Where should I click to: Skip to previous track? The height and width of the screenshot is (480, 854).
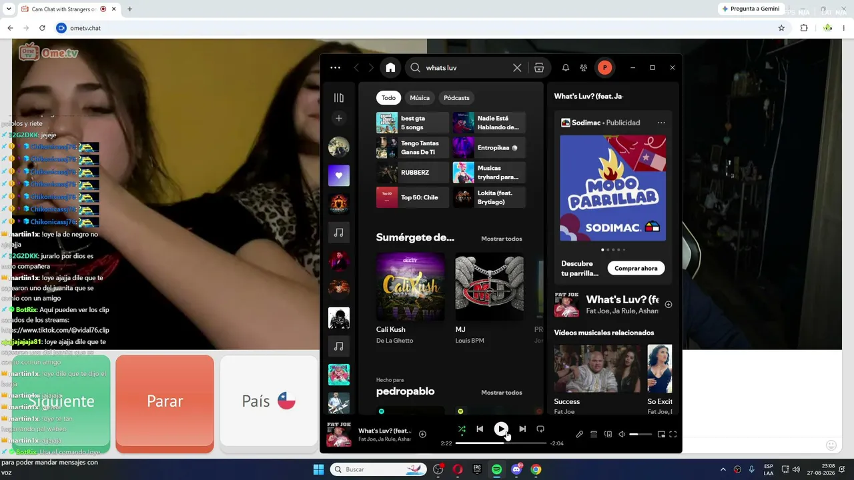coord(480,429)
